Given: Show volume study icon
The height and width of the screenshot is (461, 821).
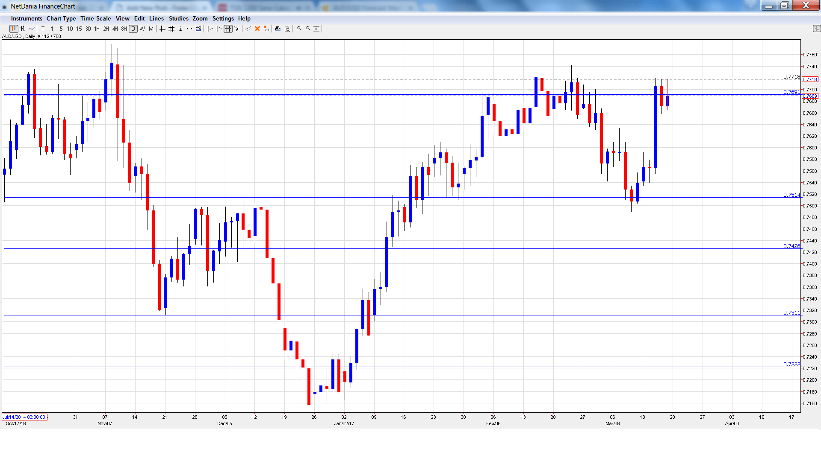Looking at the screenshot, I should 198,29.
